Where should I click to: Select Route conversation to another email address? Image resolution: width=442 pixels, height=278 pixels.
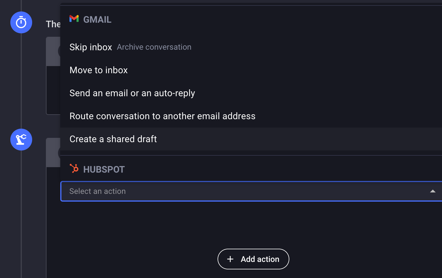pyautogui.click(x=162, y=116)
